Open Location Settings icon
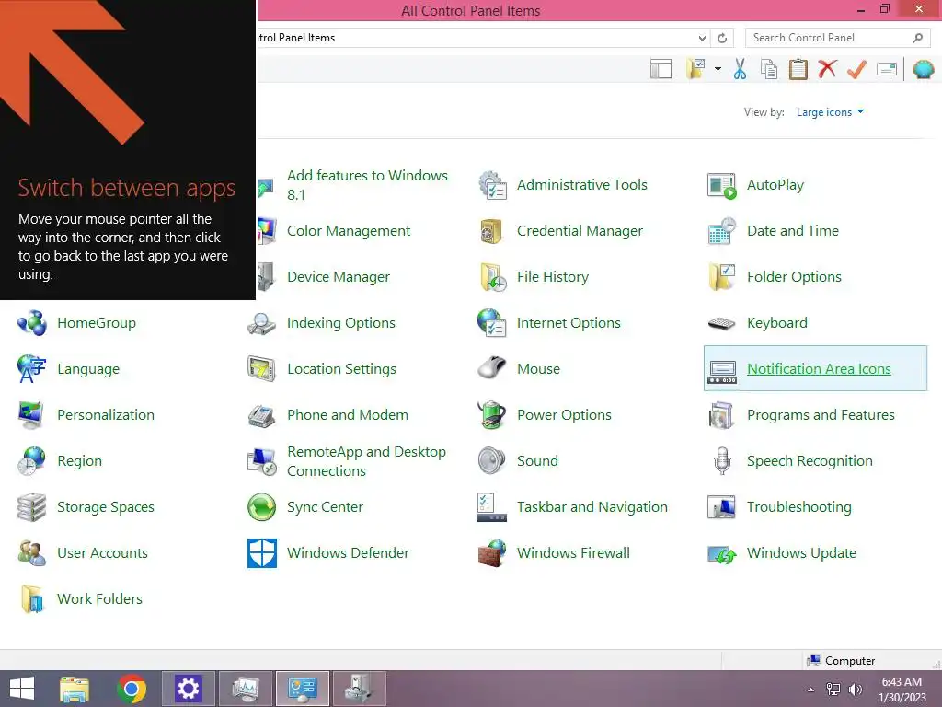Screen dimensions: 942x707 [x=261, y=368]
